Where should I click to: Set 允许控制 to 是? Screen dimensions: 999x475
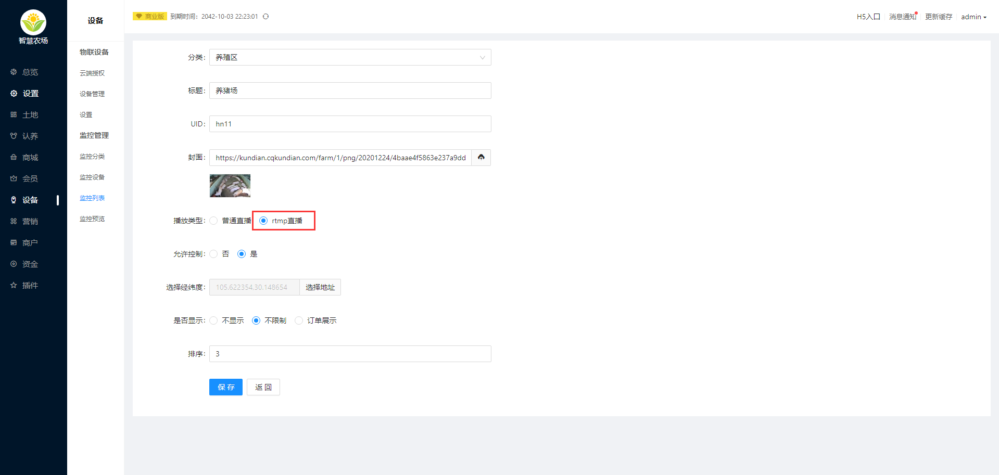pyautogui.click(x=242, y=254)
